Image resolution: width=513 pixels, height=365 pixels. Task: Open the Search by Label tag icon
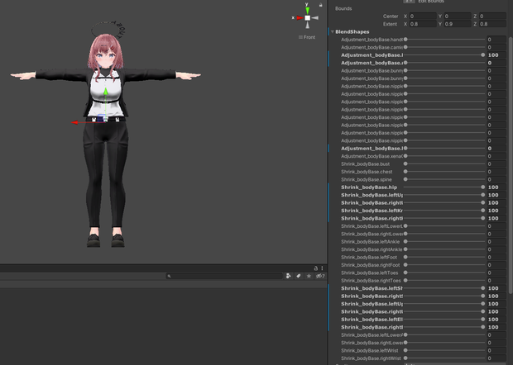pos(299,276)
